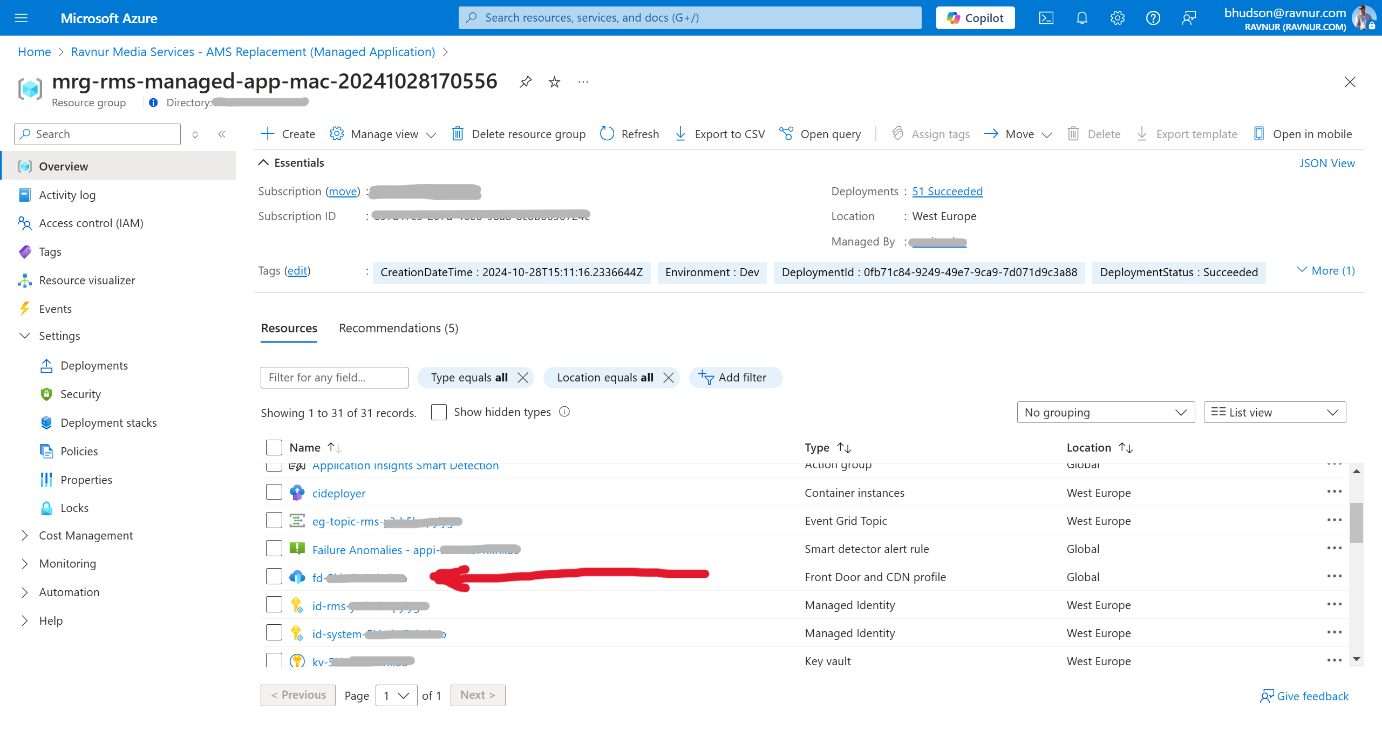The image size is (1382, 751).
Task: Click Open in mobile
Action: 1302,134
